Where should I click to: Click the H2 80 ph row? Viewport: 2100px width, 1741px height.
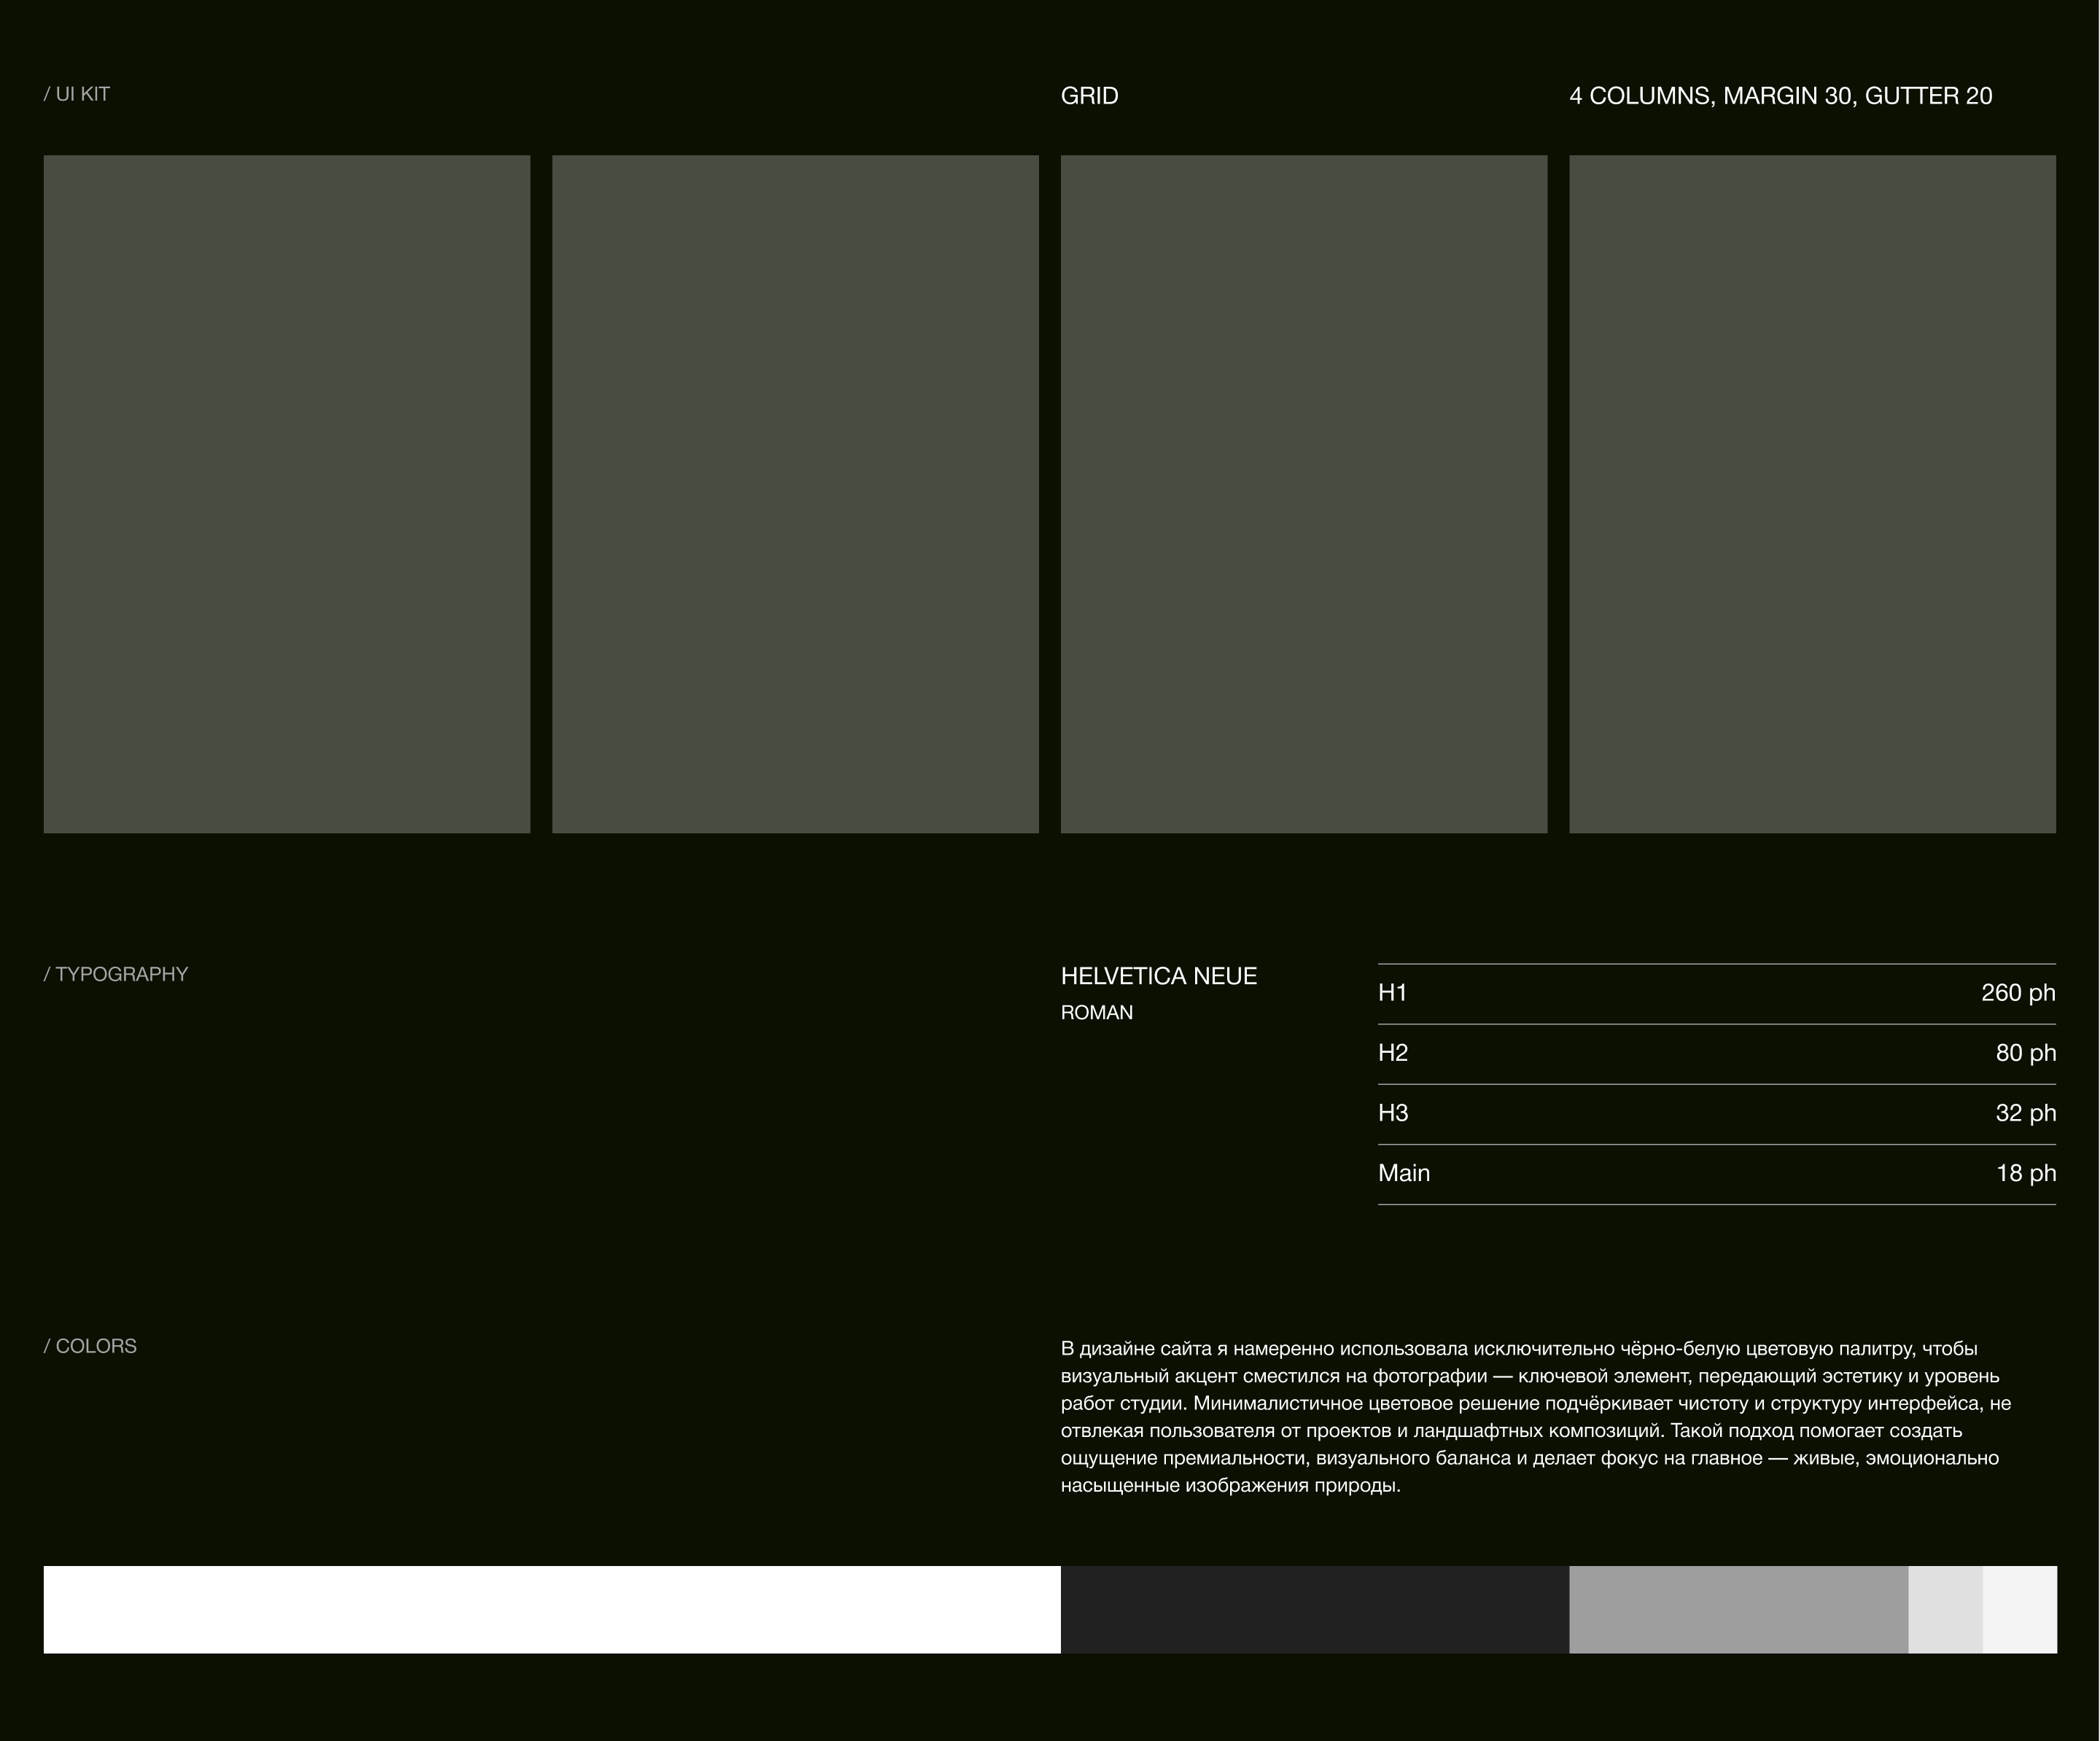point(1716,1053)
